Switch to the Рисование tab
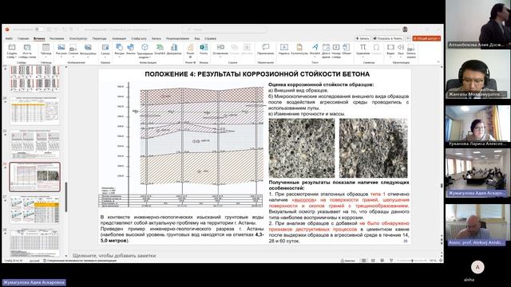The image size is (511, 287). [57, 38]
